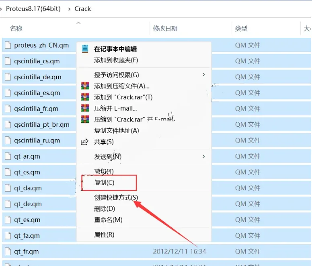Select file name qscintilla_de.qm
This screenshot has width=312, height=266.
pos(38,77)
